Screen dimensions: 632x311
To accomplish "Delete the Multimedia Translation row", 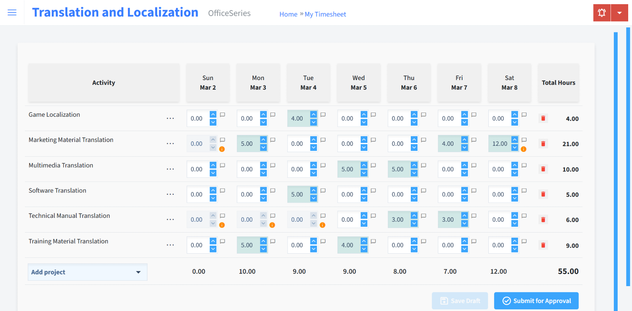I will pyautogui.click(x=543, y=169).
